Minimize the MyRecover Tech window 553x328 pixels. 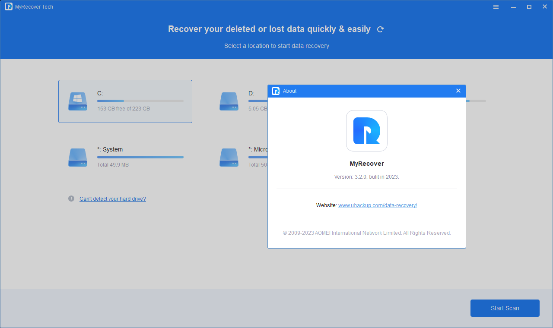514,7
